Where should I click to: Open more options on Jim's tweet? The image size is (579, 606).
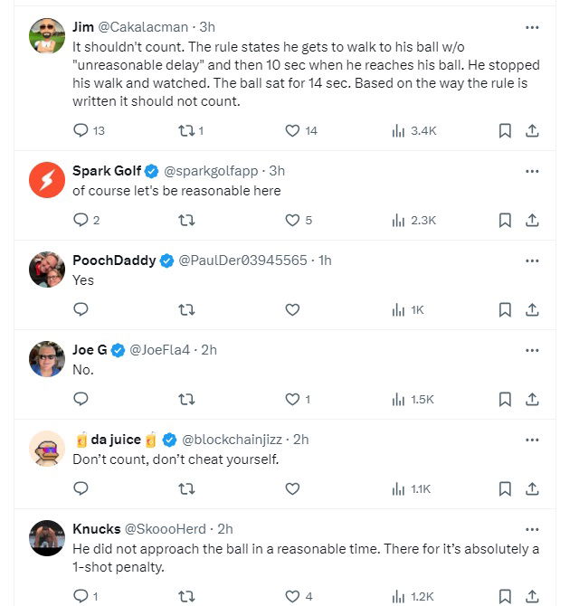click(x=532, y=27)
